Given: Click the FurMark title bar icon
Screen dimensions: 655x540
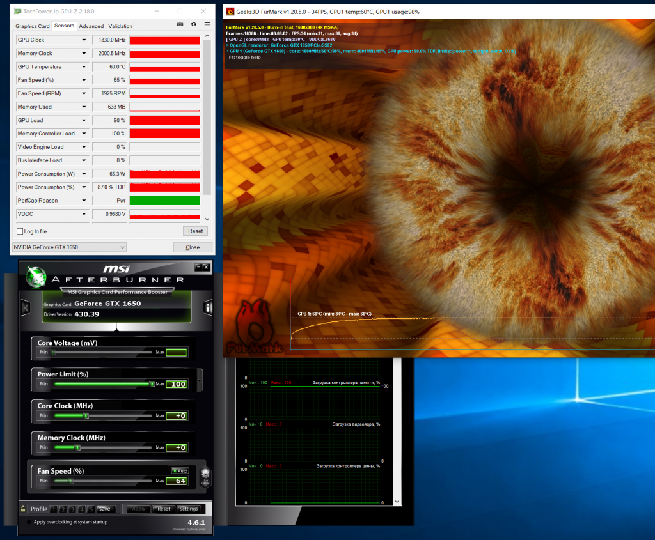Looking at the screenshot, I should point(230,12).
